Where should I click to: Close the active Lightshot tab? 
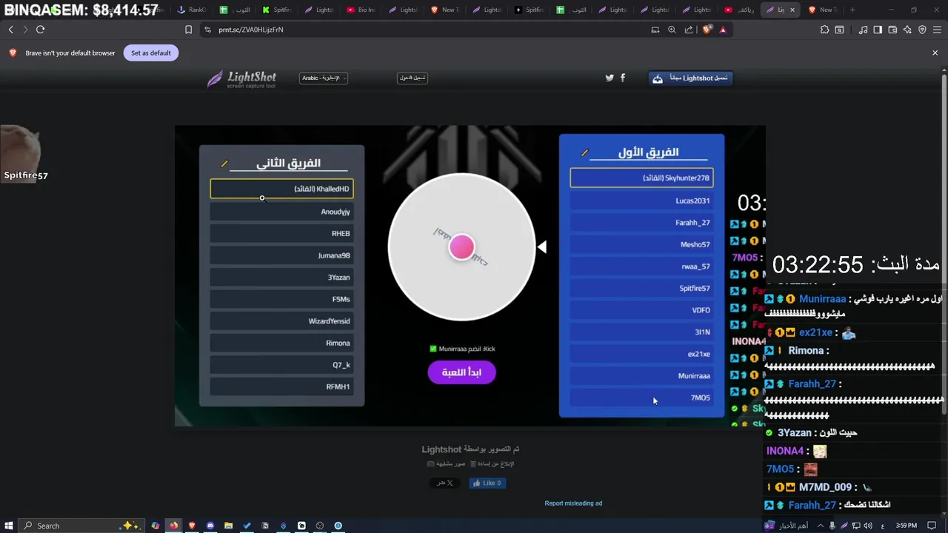792,10
